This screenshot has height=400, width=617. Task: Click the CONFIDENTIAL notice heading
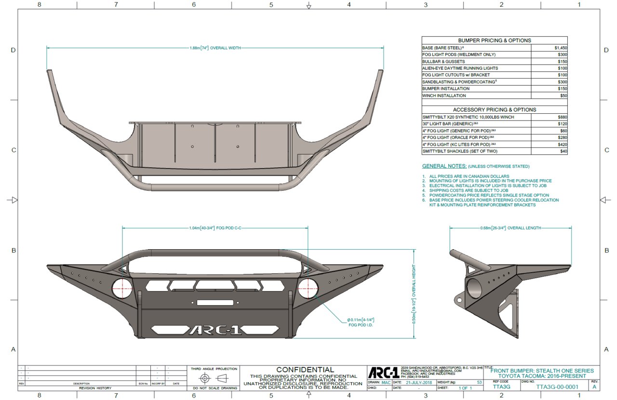point(305,370)
